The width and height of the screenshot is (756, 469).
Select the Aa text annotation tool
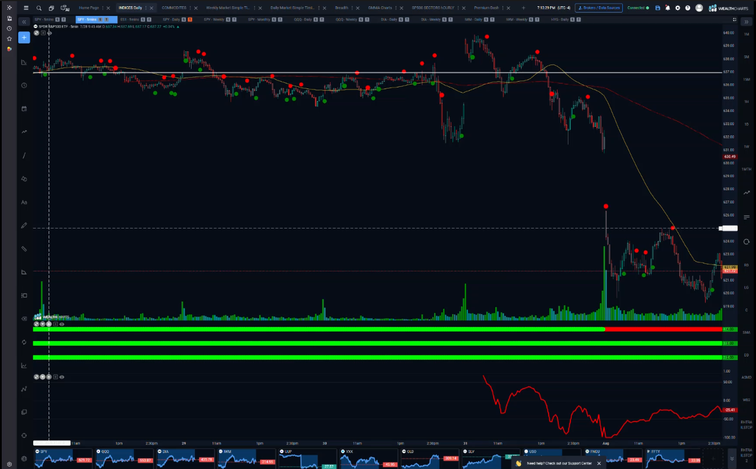click(x=24, y=202)
